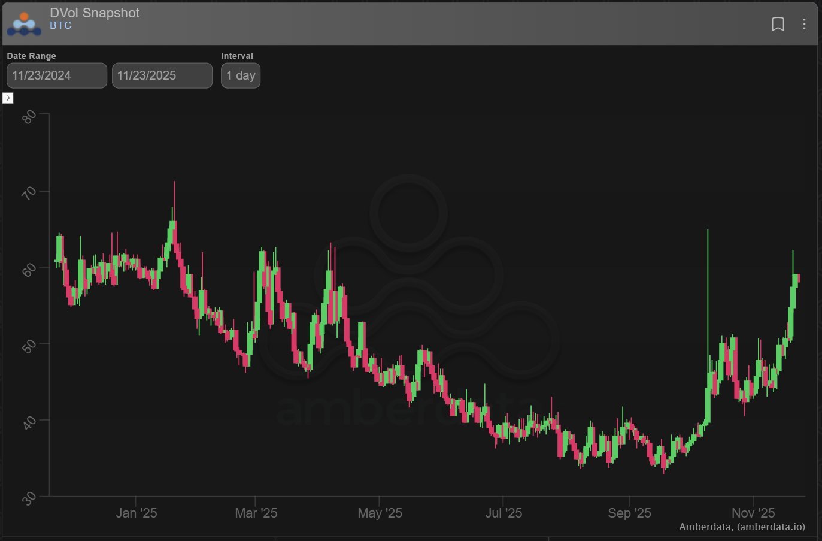Screen dimensions: 822x541
Task: Click the BTC subtitle label
Action: click(60, 25)
